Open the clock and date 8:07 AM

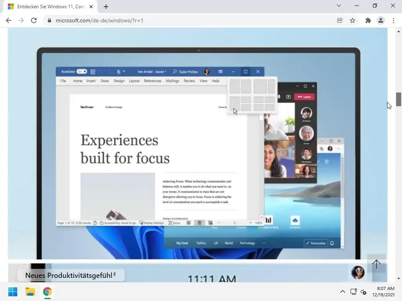pos(383,292)
